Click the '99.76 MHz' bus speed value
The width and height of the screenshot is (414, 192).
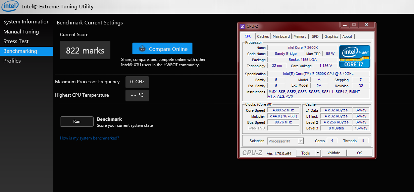coord(283,122)
